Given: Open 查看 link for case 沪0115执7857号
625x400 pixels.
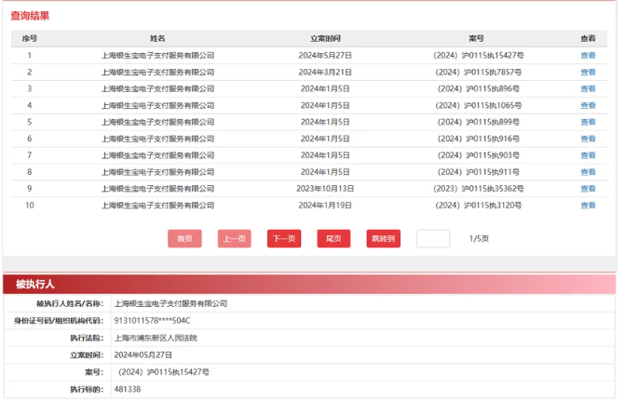Looking at the screenshot, I should 588,73.
